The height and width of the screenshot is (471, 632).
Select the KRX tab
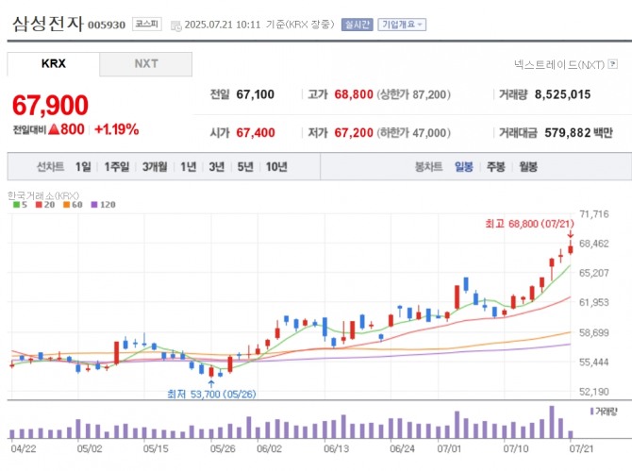(54, 64)
